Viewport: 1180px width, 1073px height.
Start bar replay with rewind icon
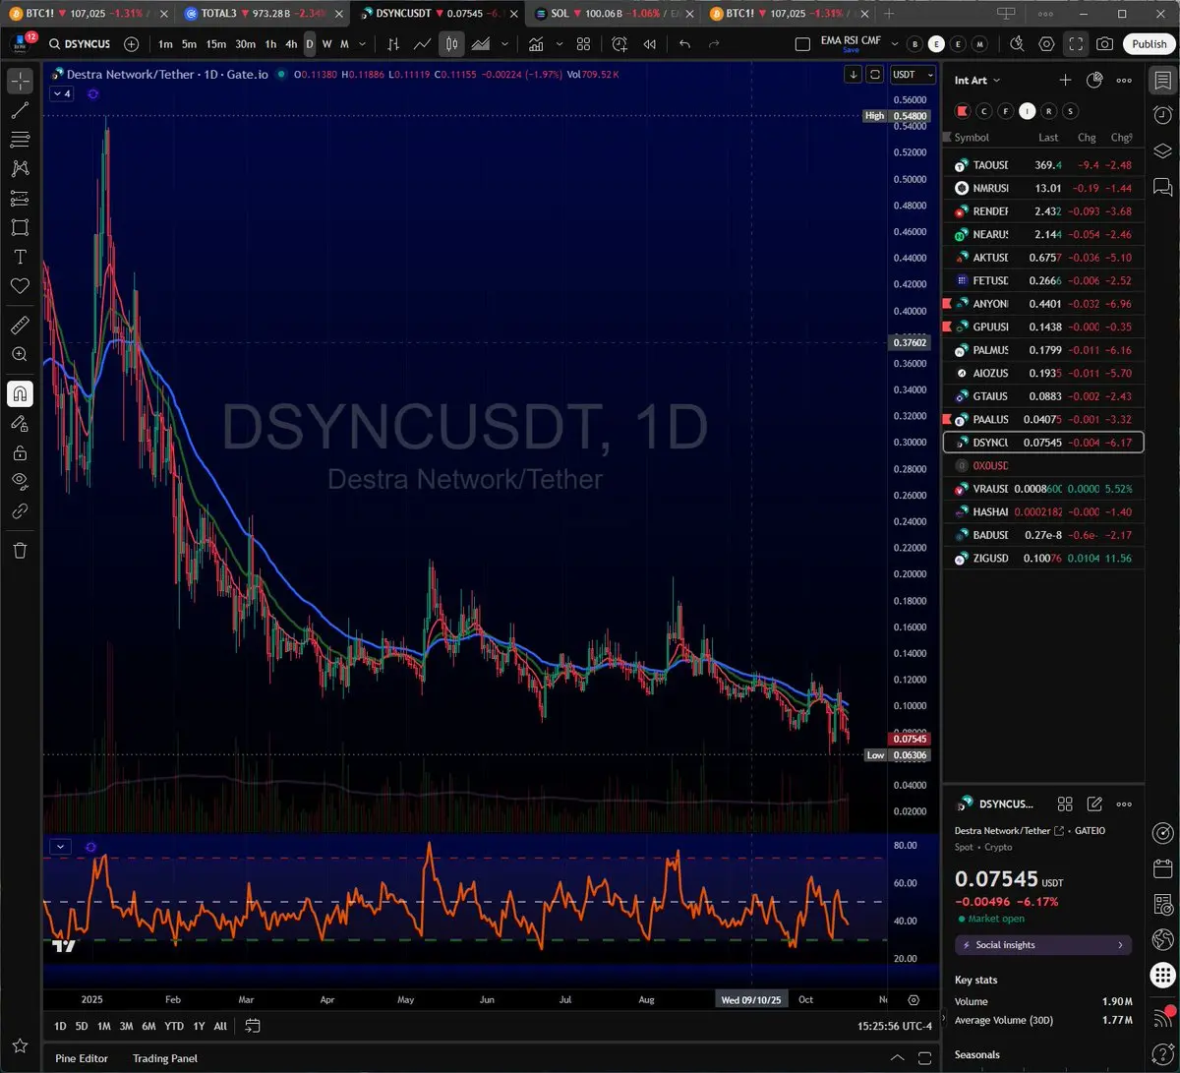coord(649,44)
